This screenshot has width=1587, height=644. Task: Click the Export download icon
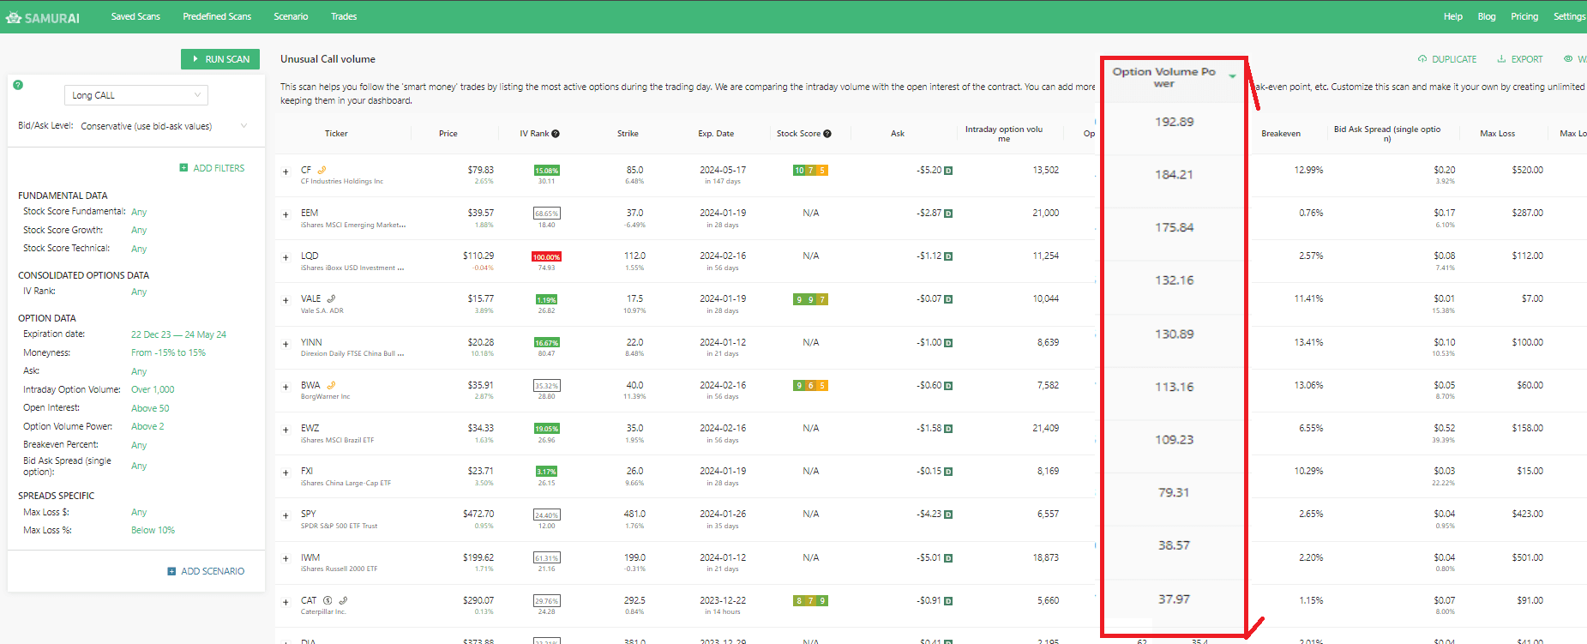[x=1501, y=59]
